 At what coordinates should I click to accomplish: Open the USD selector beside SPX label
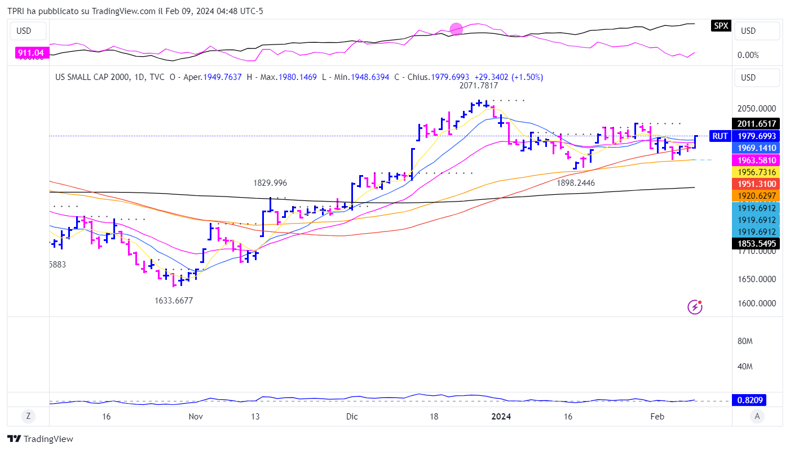tap(757, 31)
